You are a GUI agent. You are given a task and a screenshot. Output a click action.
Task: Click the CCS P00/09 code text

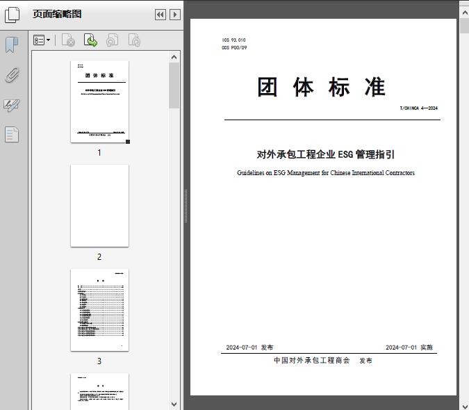click(x=234, y=47)
